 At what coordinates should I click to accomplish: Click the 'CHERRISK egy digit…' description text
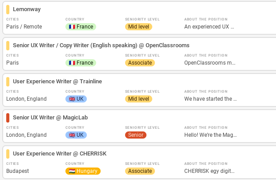pos(210,171)
